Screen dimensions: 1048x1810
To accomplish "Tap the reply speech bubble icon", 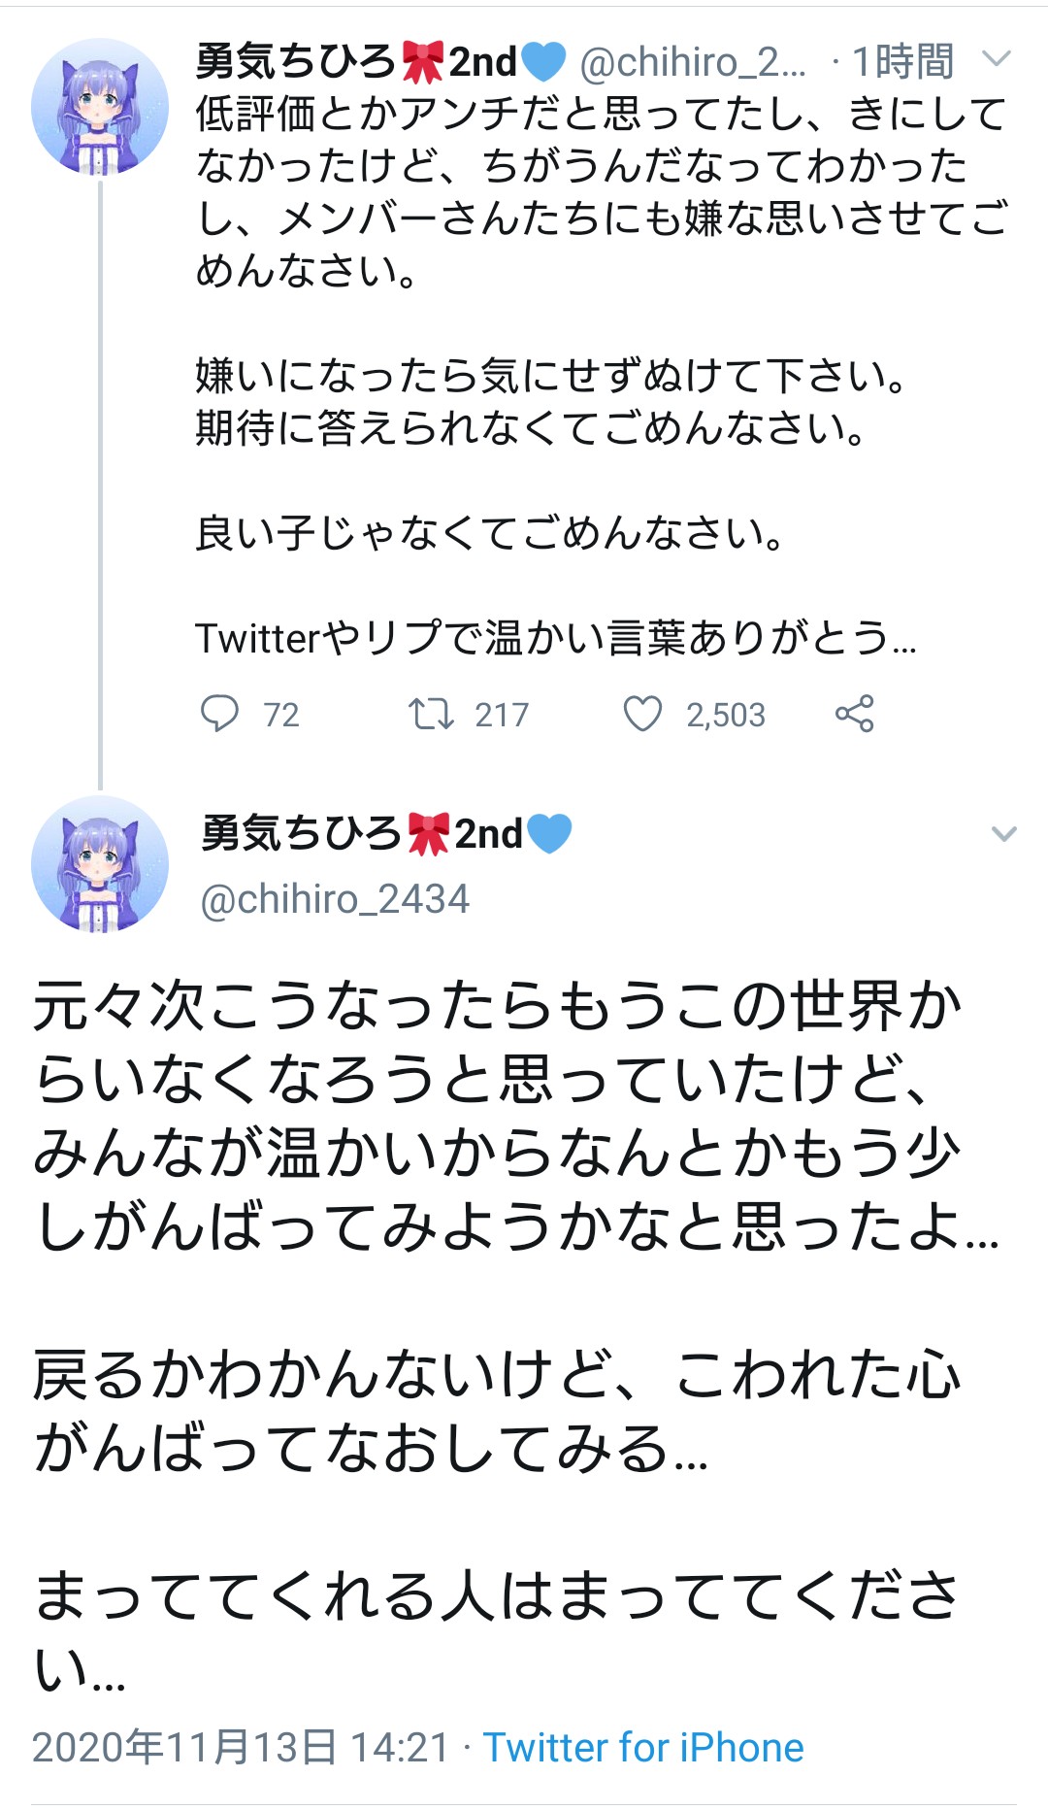I will (x=219, y=714).
